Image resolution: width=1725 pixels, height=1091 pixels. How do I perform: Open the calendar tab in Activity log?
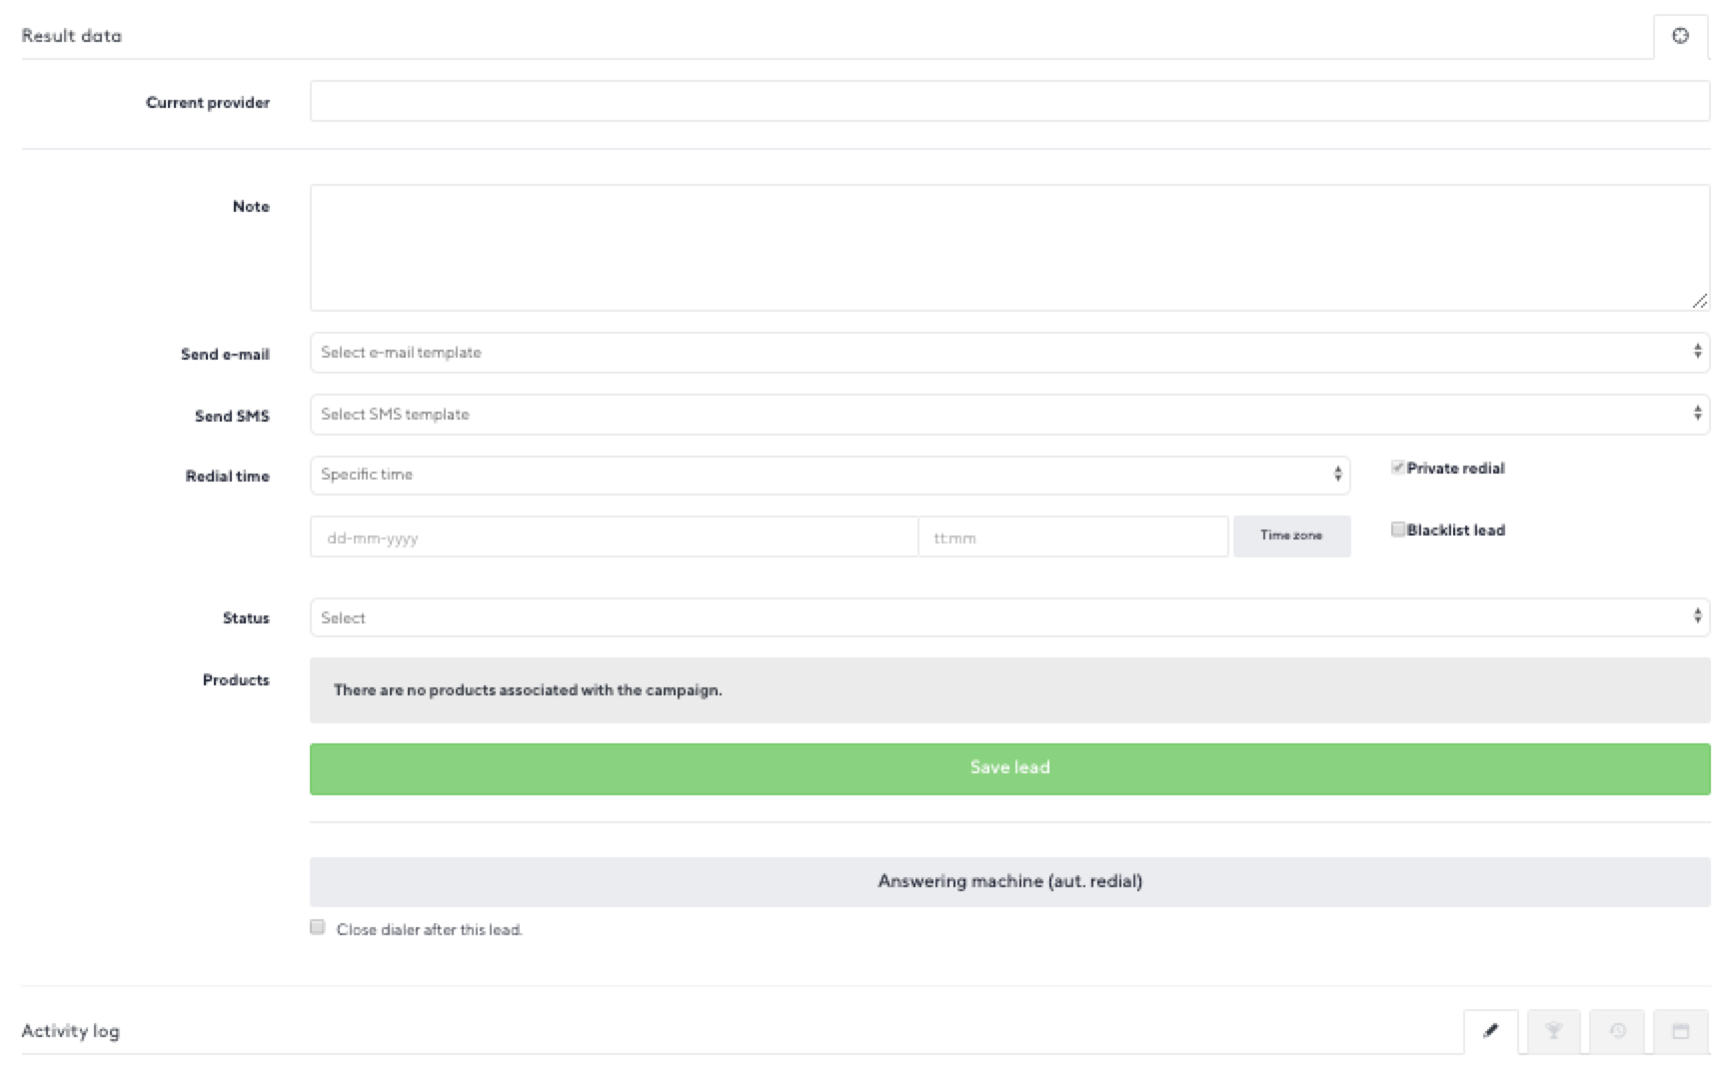tap(1680, 1031)
